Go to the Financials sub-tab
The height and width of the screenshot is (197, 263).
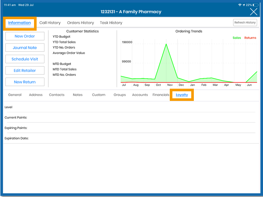[161, 95]
